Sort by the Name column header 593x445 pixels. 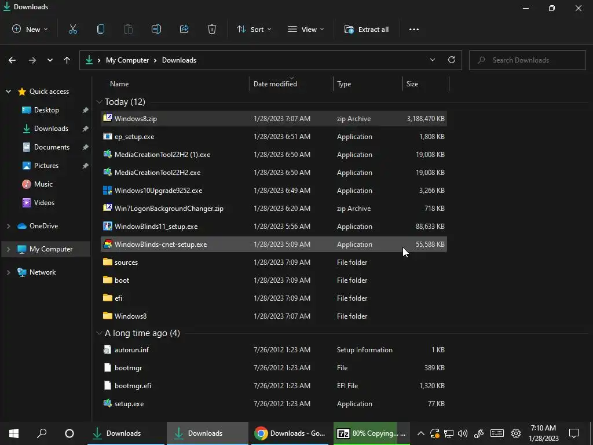pos(119,84)
